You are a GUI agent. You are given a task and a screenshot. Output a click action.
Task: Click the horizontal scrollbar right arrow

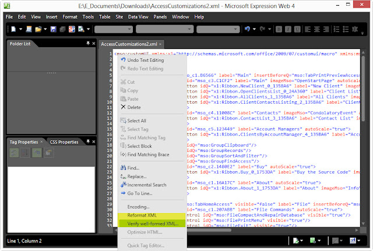[x=357, y=230]
